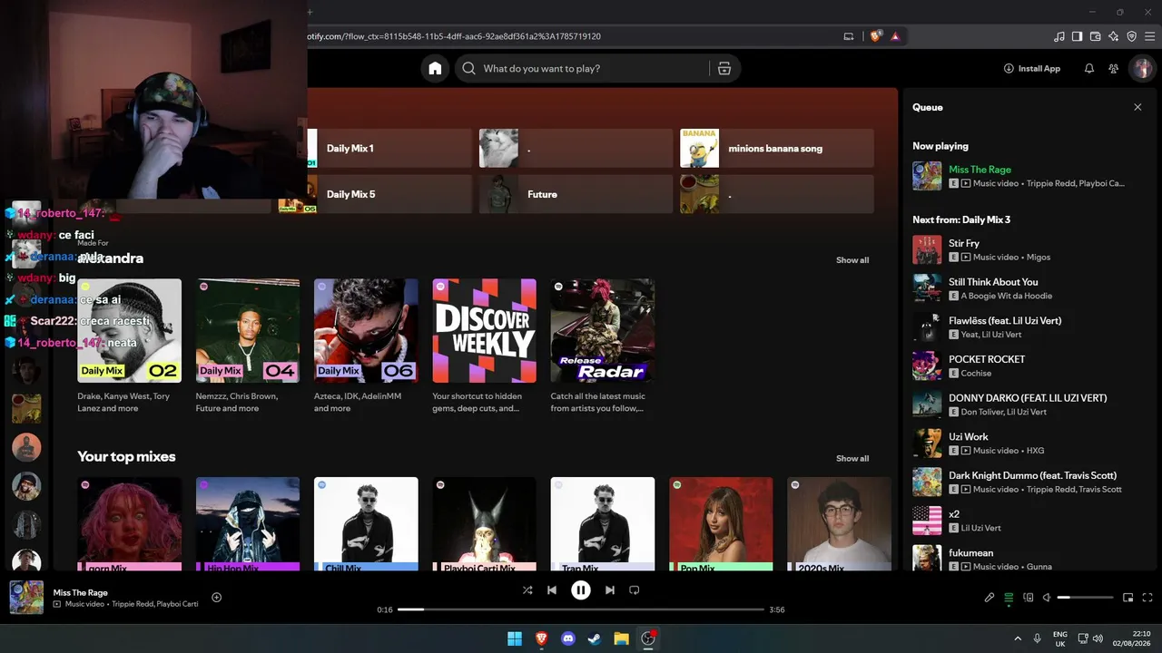The image size is (1162, 653).
Task: Seek within the song progress bar
Action: (x=581, y=609)
